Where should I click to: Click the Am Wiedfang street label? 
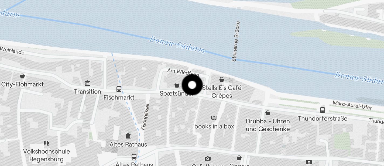(183, 73)
